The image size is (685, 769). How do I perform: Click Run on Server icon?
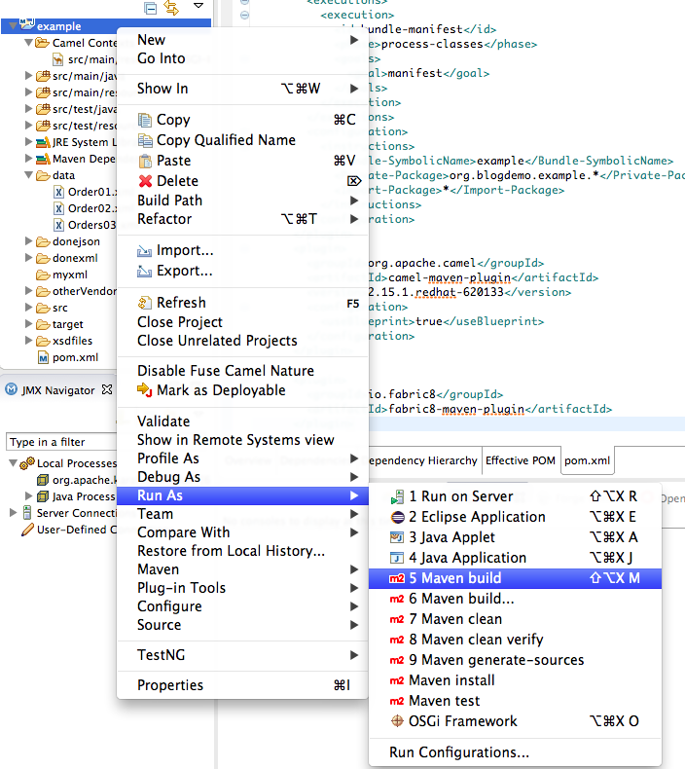[397, 496]
